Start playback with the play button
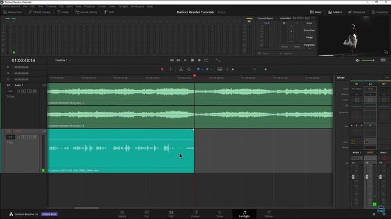 click(x=185, y=60)
